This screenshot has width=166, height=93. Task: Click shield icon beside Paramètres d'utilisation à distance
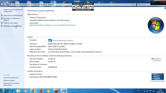tap(2, 18)
